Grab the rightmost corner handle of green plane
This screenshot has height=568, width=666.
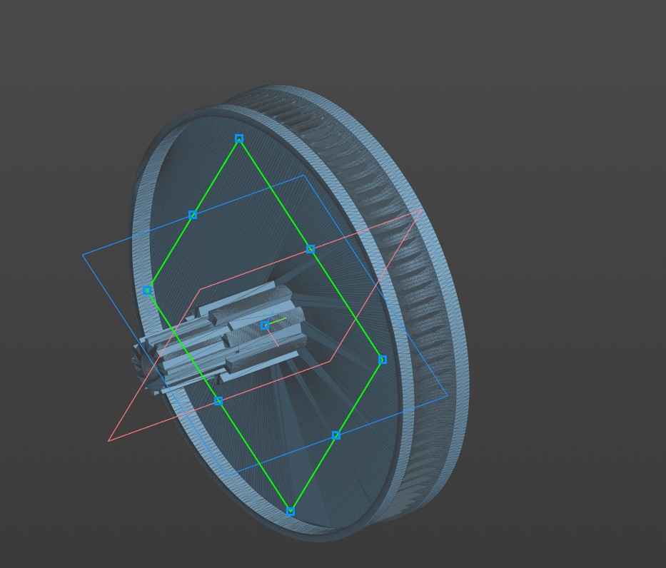[383, 360]
